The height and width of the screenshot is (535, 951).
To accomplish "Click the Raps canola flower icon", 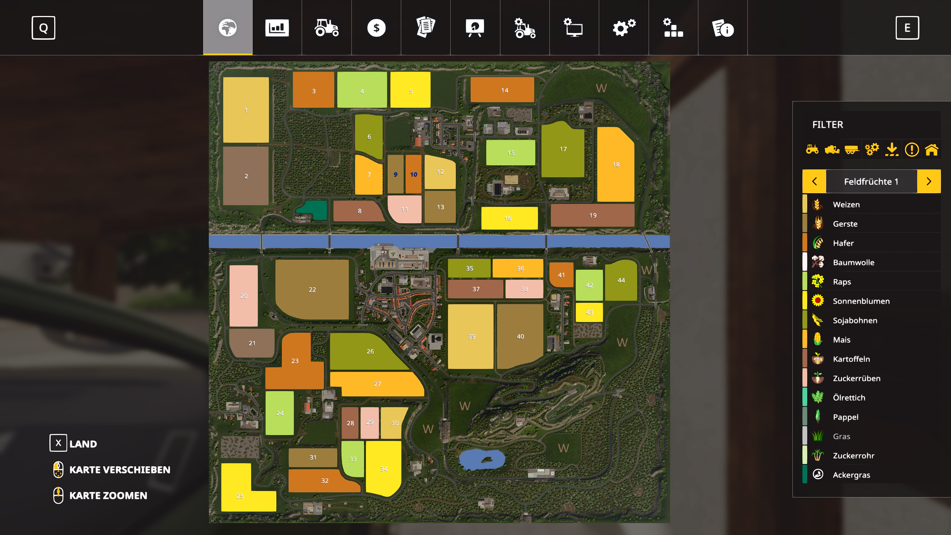I will pyautogui.click(x=818, y=282).
